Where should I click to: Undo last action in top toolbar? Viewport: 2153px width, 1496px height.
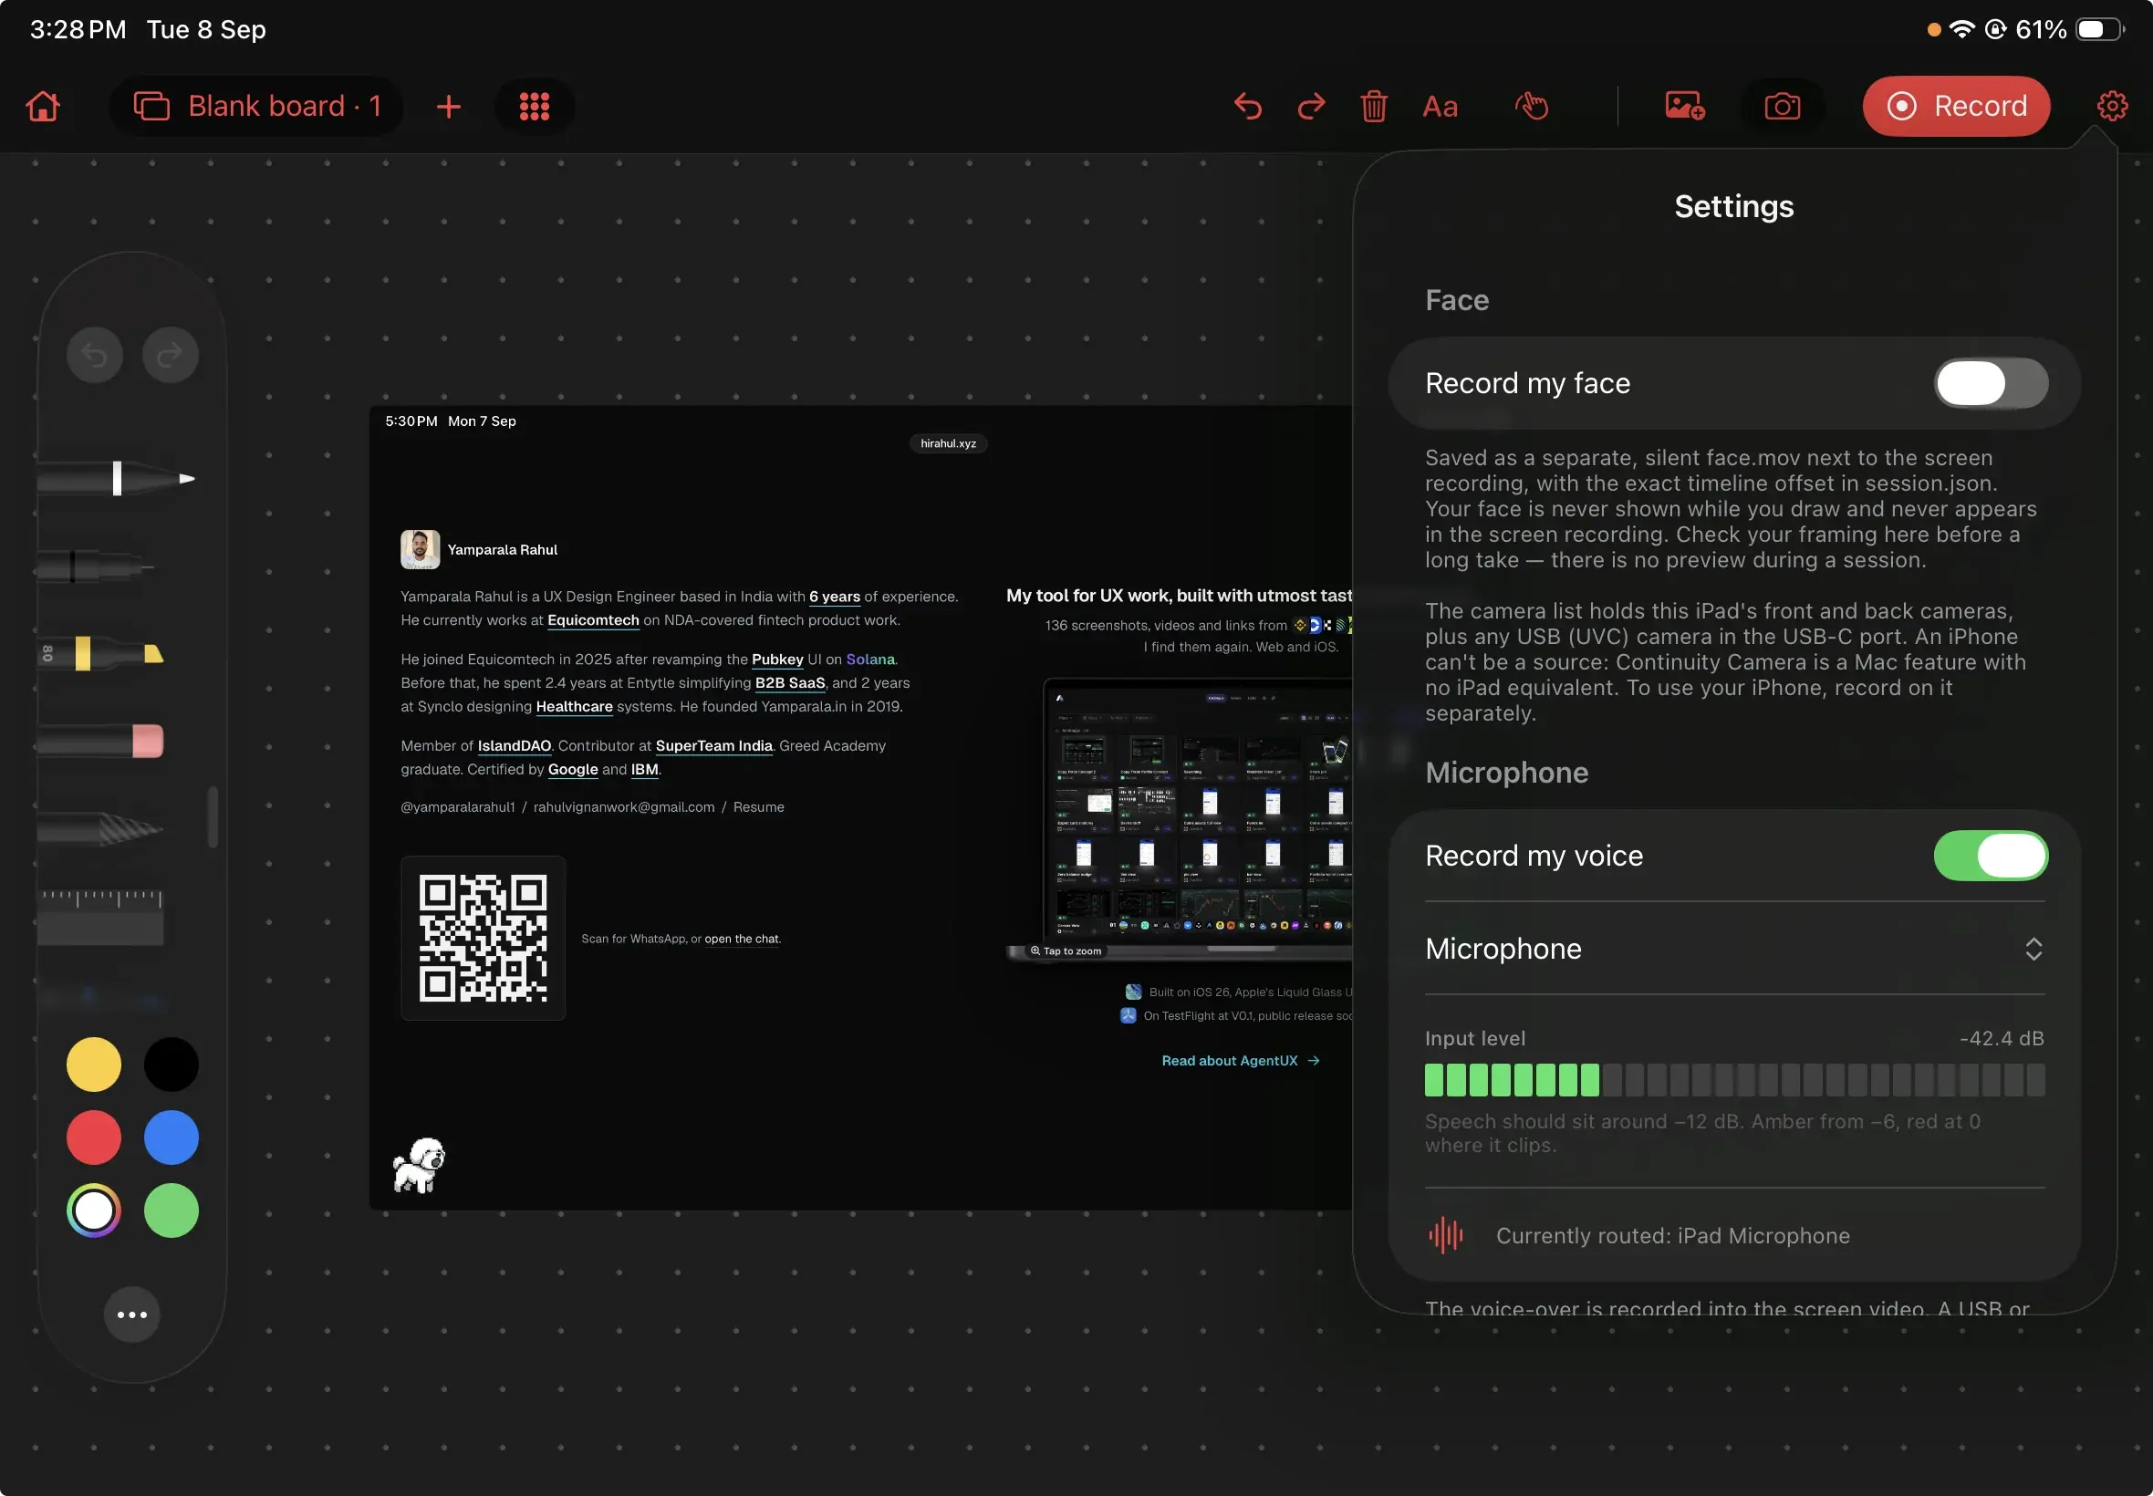coord(1248,106)
